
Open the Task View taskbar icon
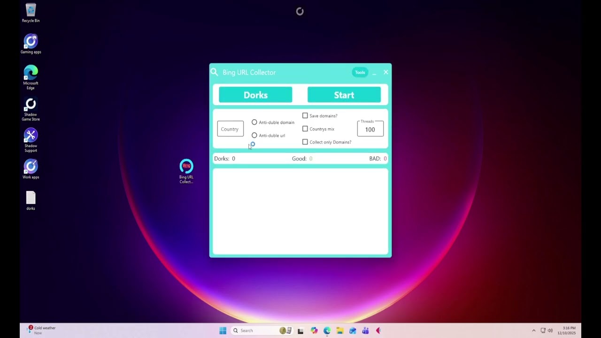(300, 330)
